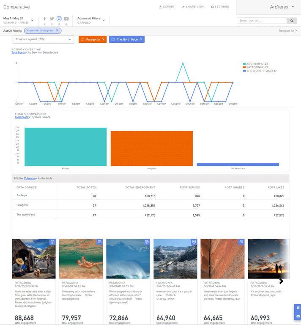Click the Export button
The height and width of the screenshot is (325, 301).
[x=167, y=7]
